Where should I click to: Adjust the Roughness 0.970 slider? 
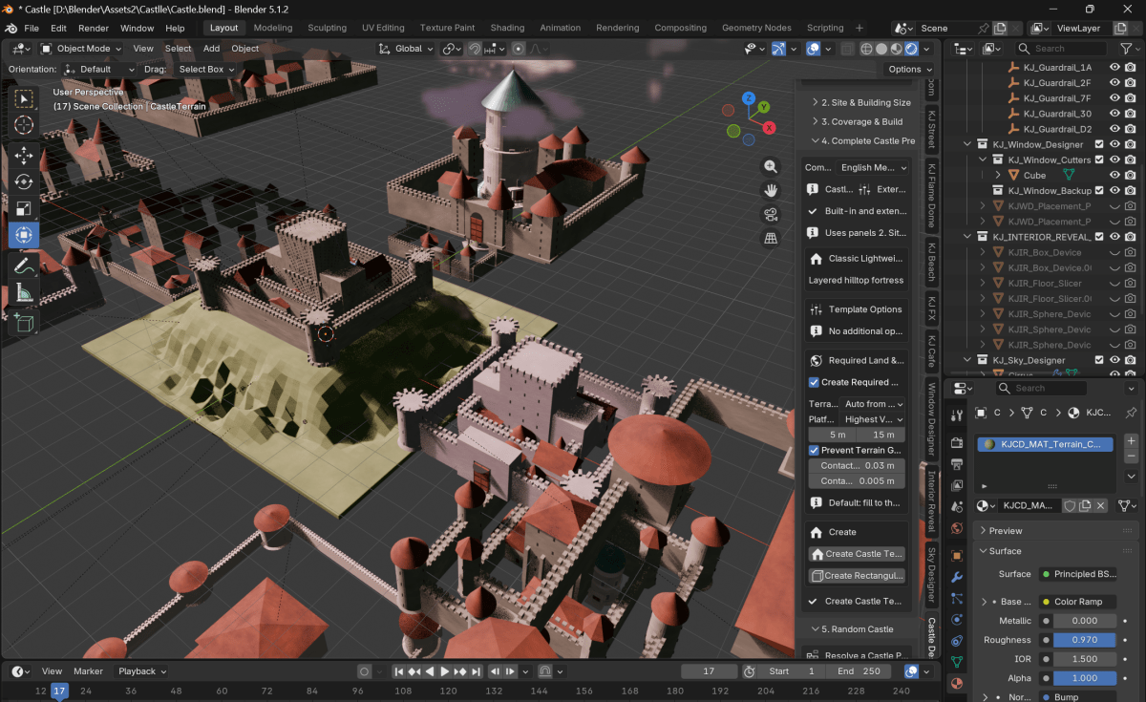[x=1084, y=640]
